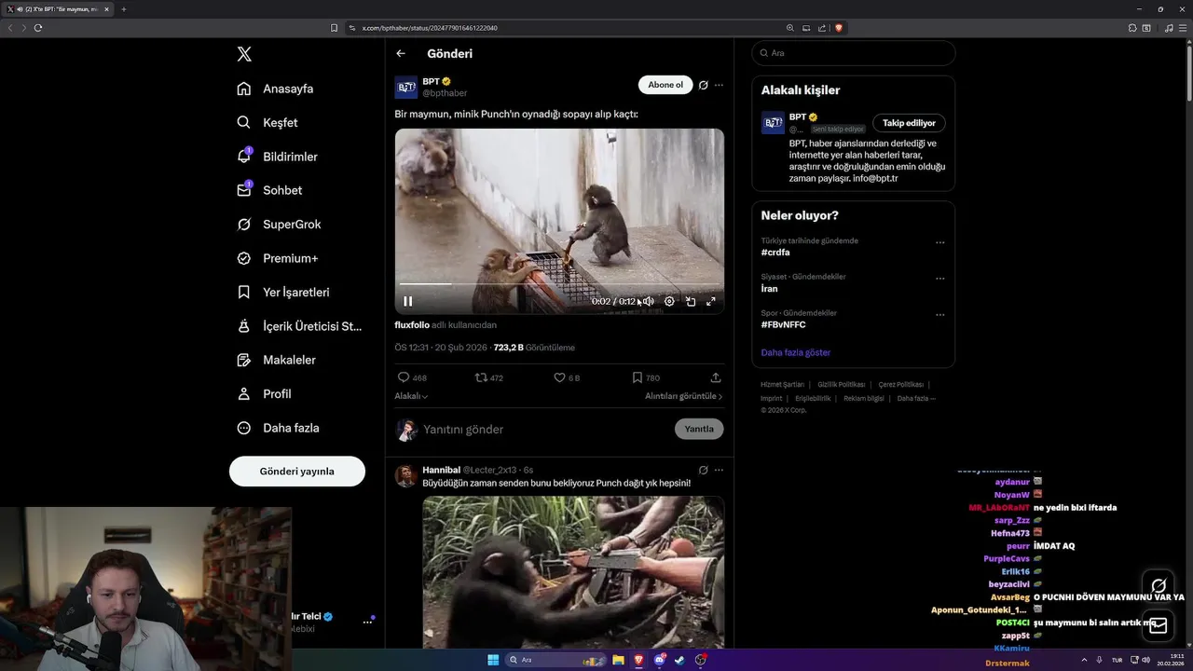This screenshot has width=1193, height=671.
Task: Open Gizlilik Politikası footer link
Action: 842,385
